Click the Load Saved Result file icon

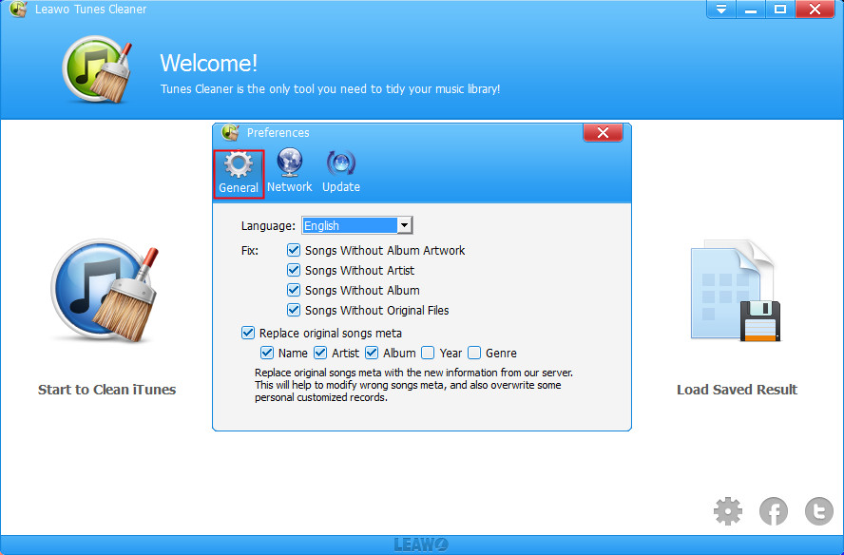tap(736, 291)
